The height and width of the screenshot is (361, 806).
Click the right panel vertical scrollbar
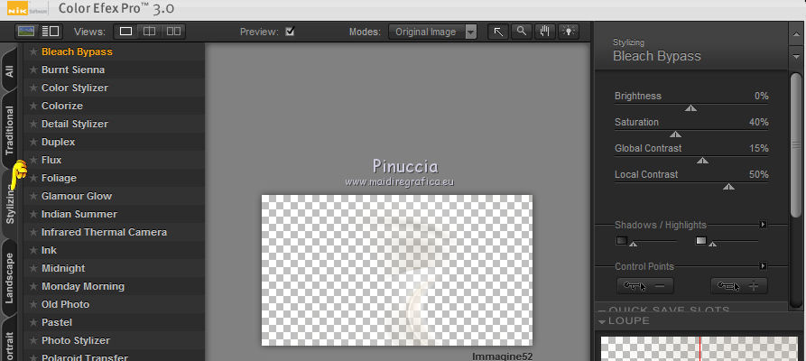pyautogui.click(x=796, y=146)
